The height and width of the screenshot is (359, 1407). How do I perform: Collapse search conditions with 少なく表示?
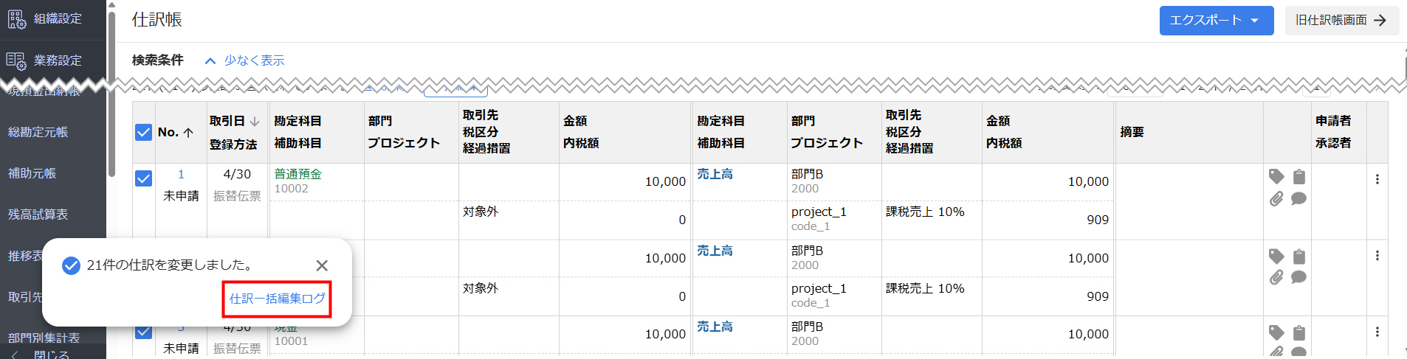[x=245, y=60]
